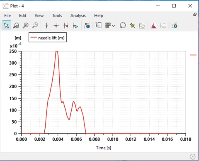
Task: Open the histogram chart icon
Action: (x=153, y=26)
